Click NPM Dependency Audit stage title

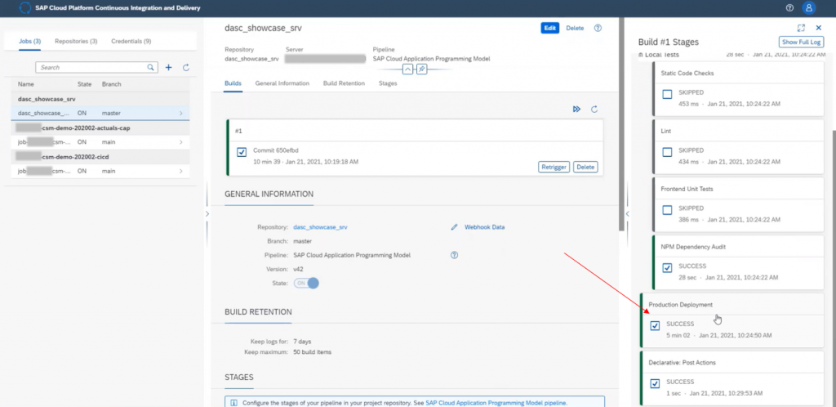pyautogui.click(x=693, y=247)
